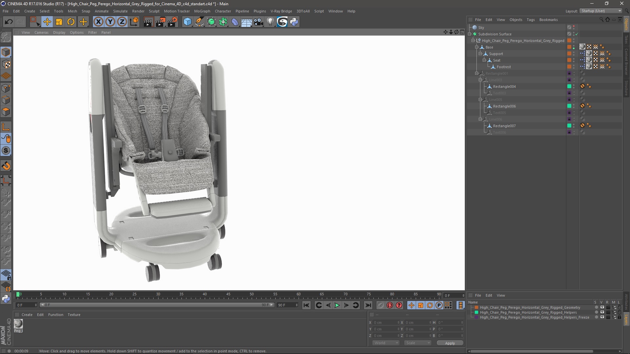Open Object Manager Tags menu

point(531,20)
